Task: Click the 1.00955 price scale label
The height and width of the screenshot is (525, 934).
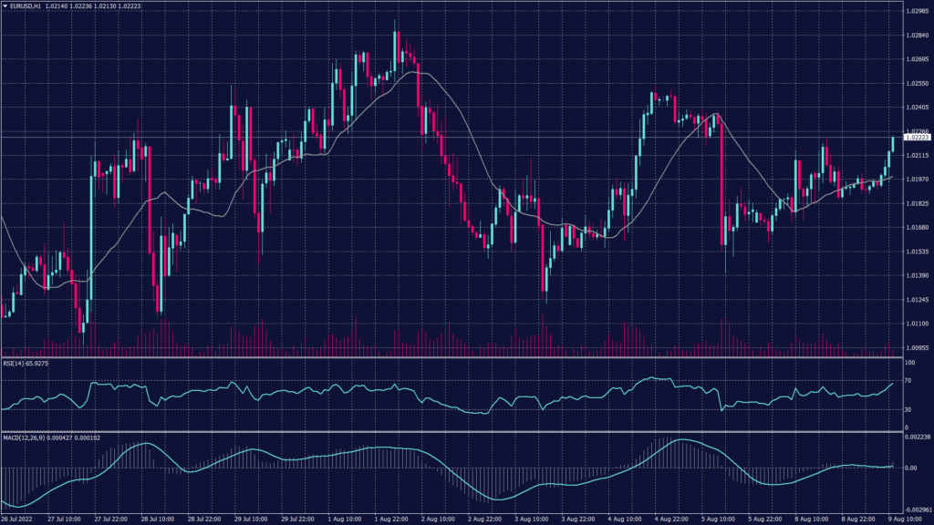Action: 916,348
